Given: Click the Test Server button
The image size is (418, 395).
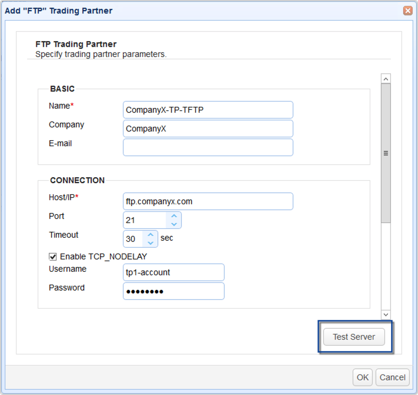Looking at the screenshot, I should 354,337.
